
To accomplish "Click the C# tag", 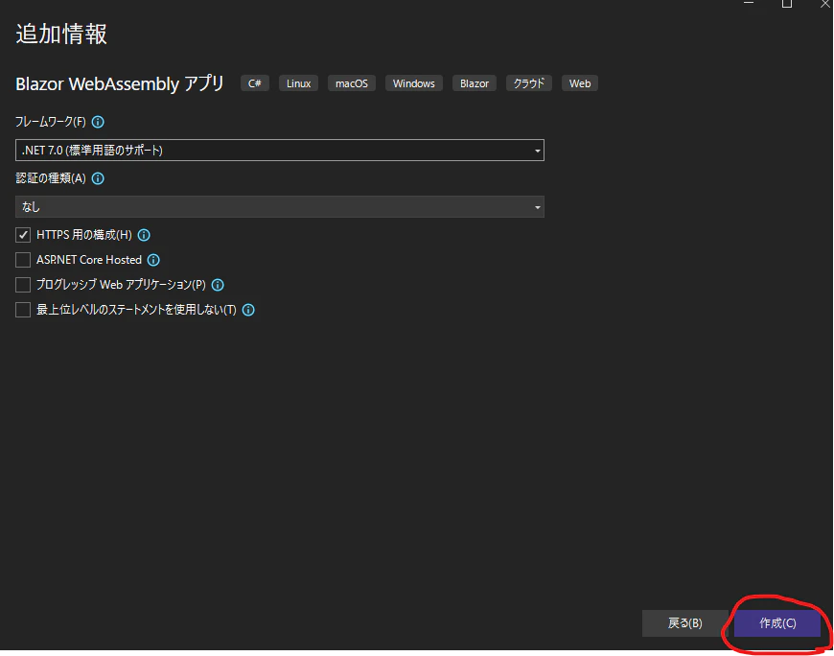I will [255, 83].
